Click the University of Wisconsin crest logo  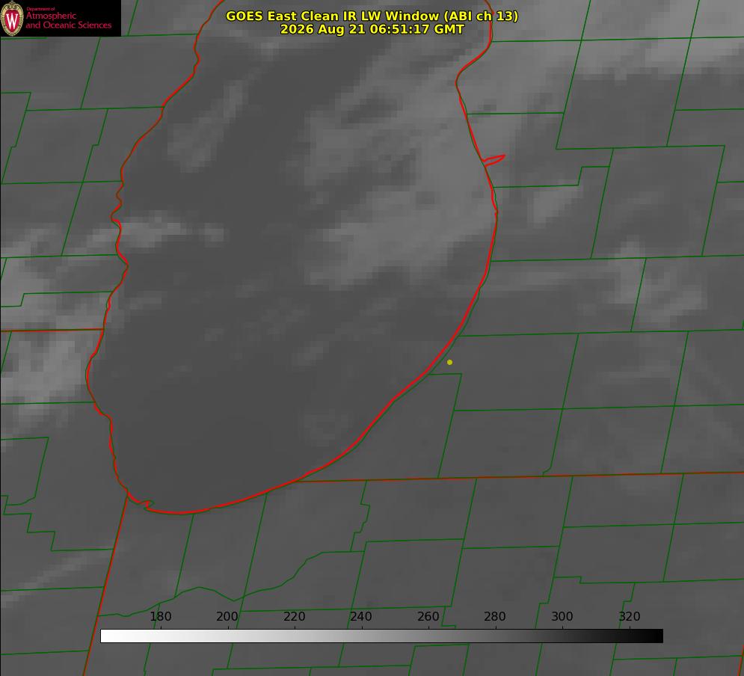12,18
